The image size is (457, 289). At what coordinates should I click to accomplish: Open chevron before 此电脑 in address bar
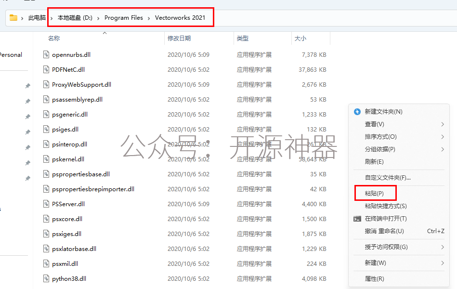pyautogui.click(x=22, y=18)
